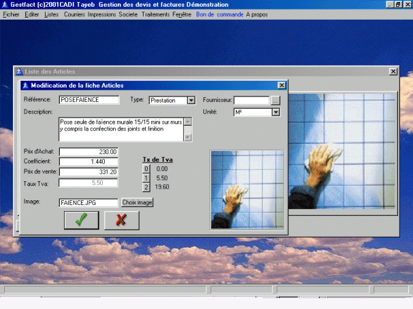The width and height of the screenshot is (413, 309).
Task: Click the faience tiling preview image
Action: tap(247, 189)
